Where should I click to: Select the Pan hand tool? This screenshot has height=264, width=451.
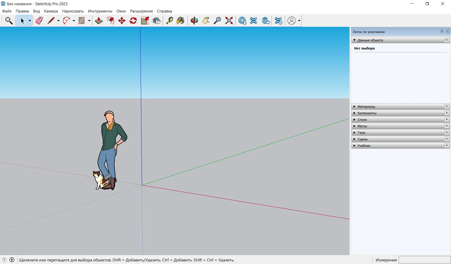pyautogui.click(x=206, y=21)
